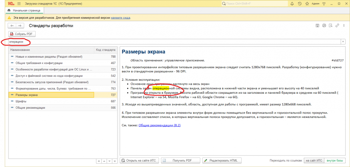Move up one row arrow button
Screen dimensions: 350x167
pos(104,161)
